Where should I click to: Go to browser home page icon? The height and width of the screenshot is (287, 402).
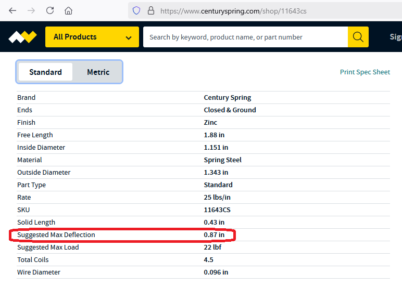coord(68,11)
